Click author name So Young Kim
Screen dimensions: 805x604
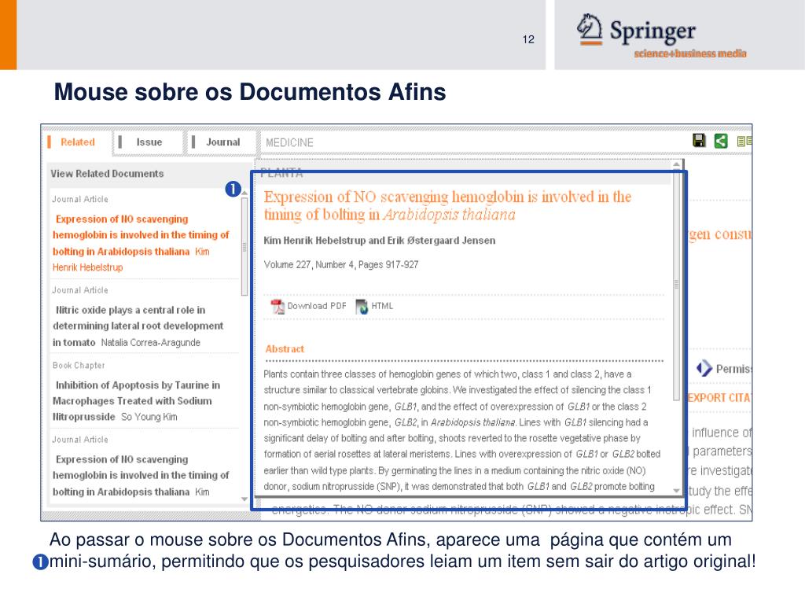click(x=149, y=417)
